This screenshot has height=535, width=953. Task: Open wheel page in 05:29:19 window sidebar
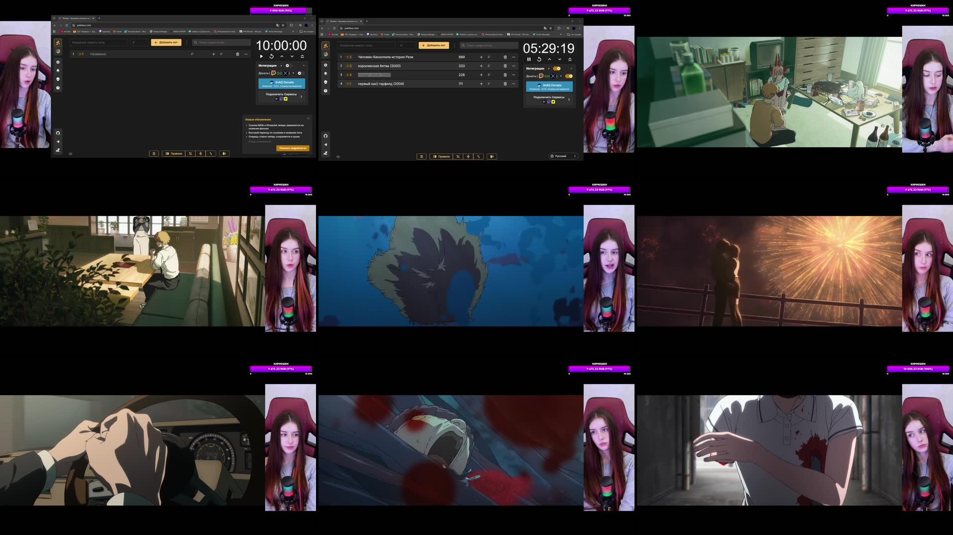(x=325, y=54)
